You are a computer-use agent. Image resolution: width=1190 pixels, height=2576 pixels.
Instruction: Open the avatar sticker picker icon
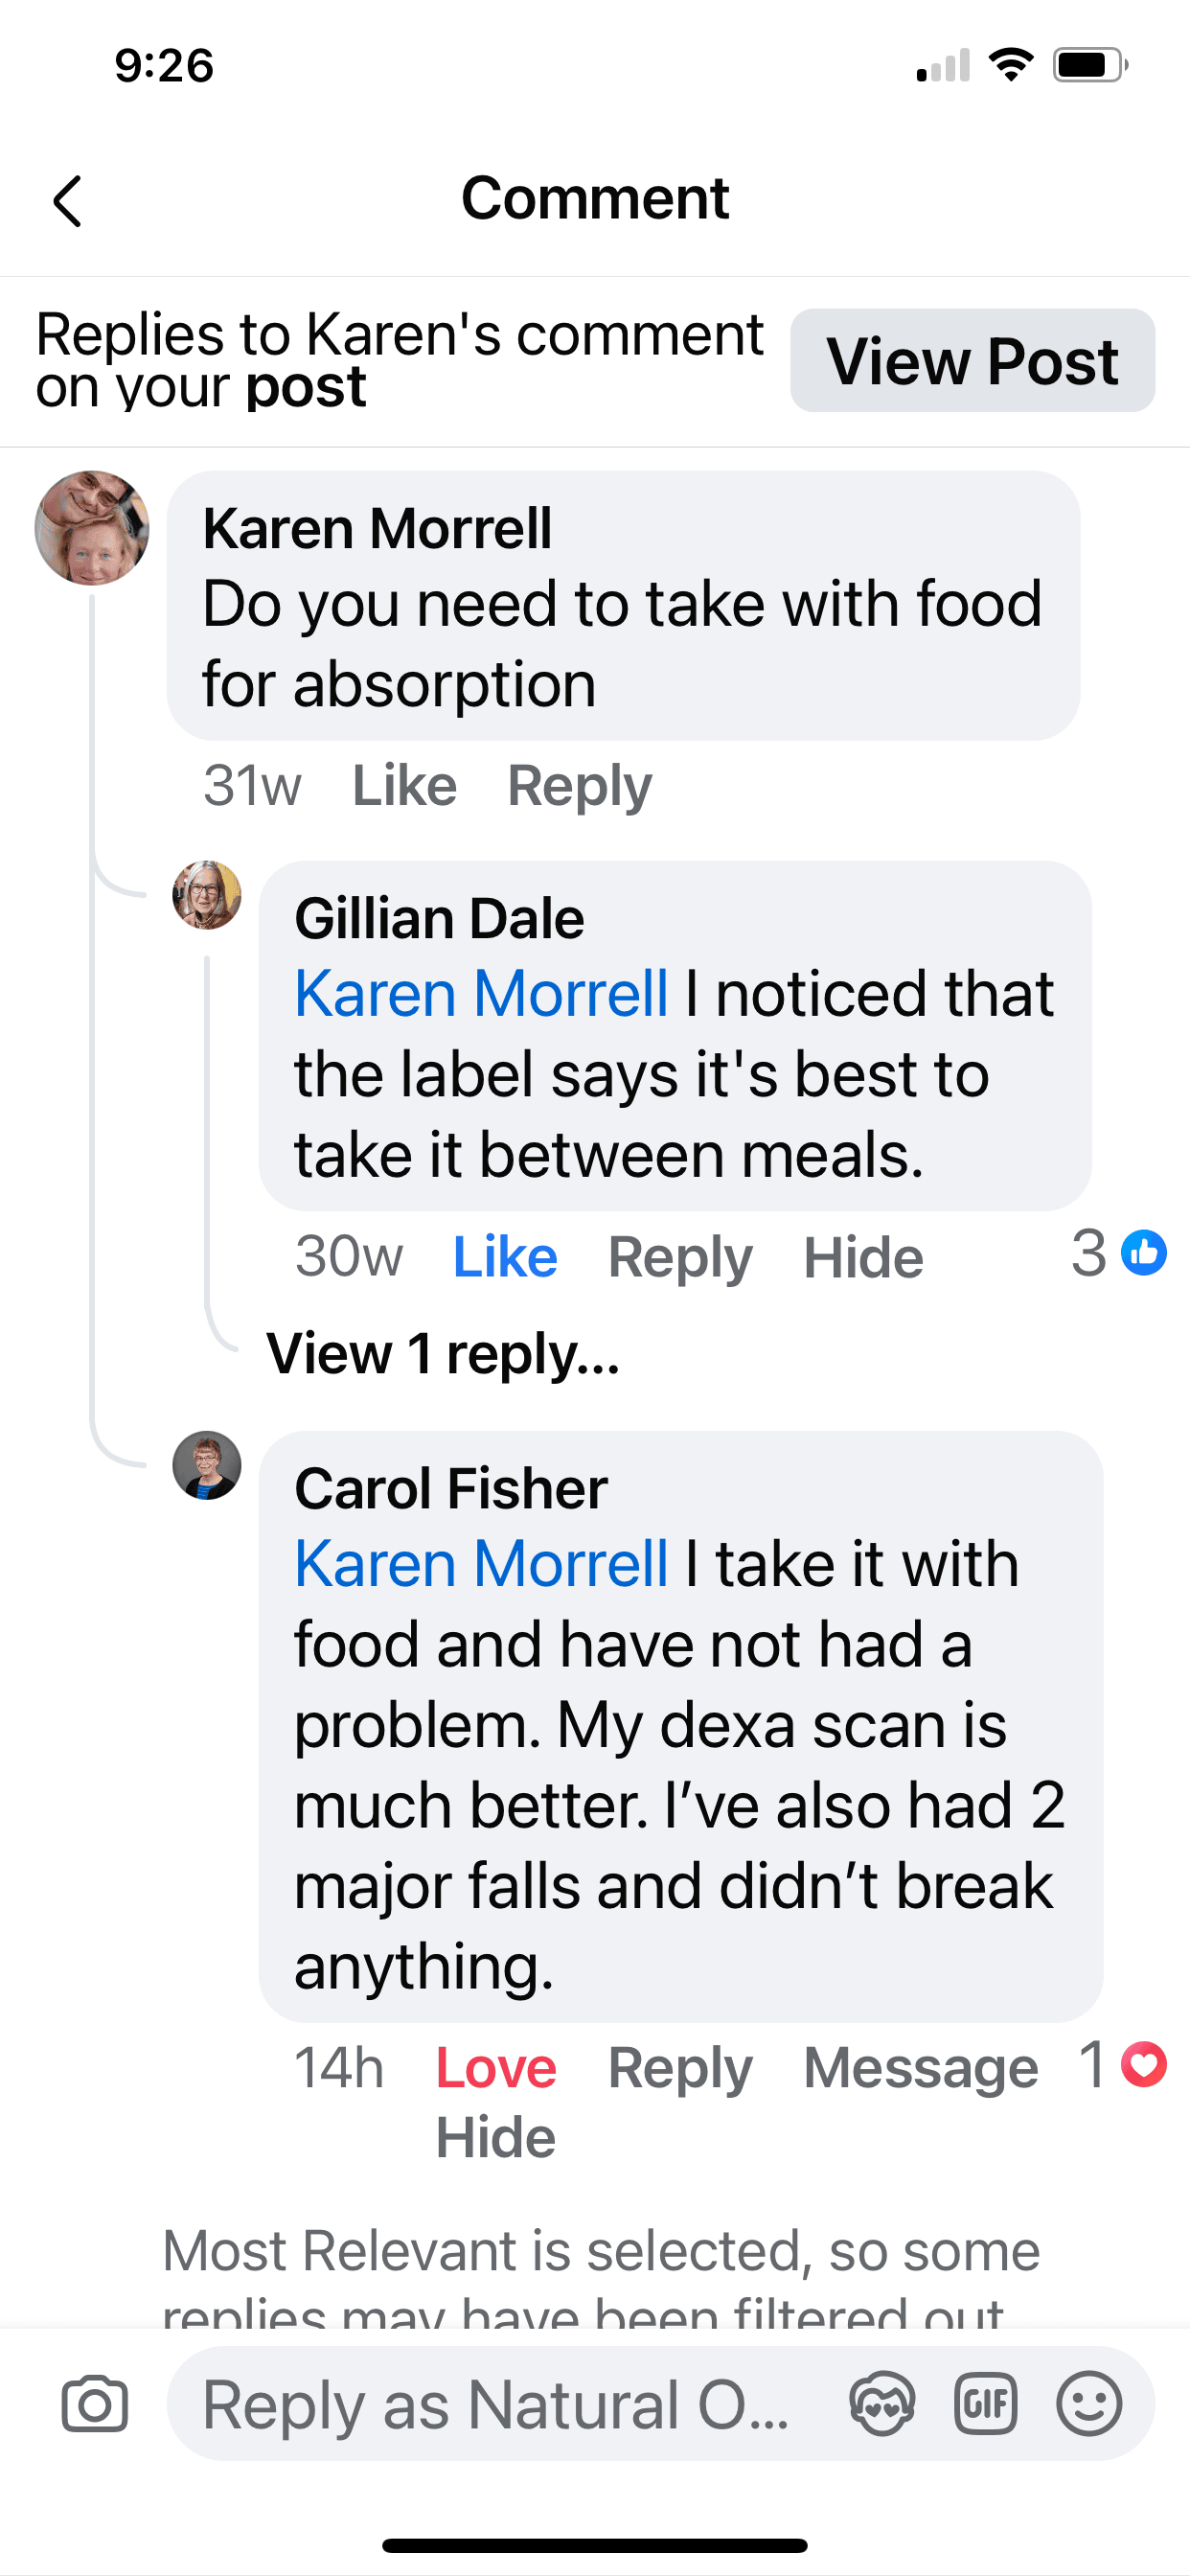882,2403
